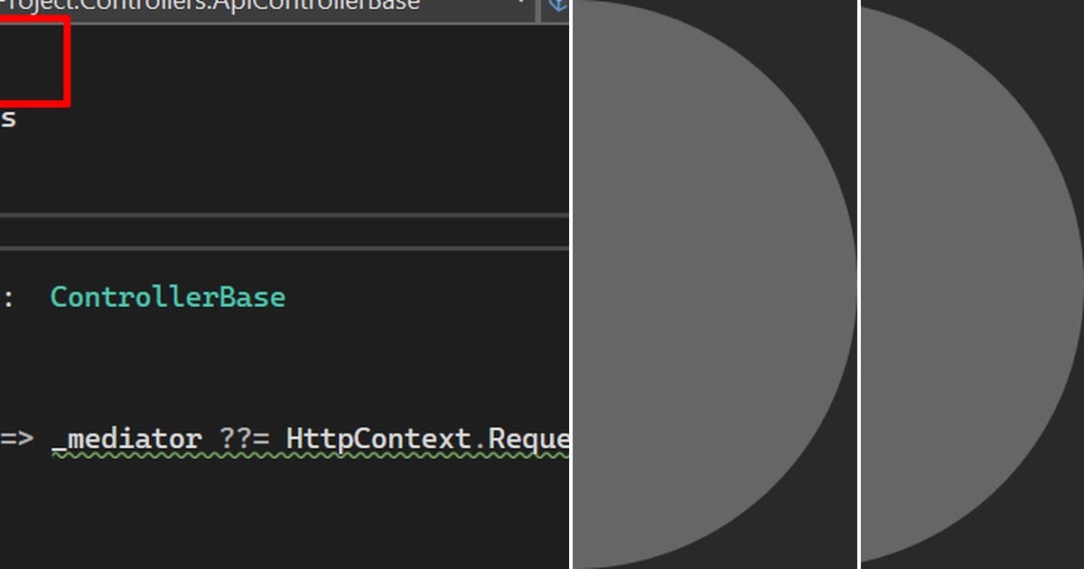Click the horizontal divider above ControllerBase line
This screenshot has width=1084, height=569.
285,247
